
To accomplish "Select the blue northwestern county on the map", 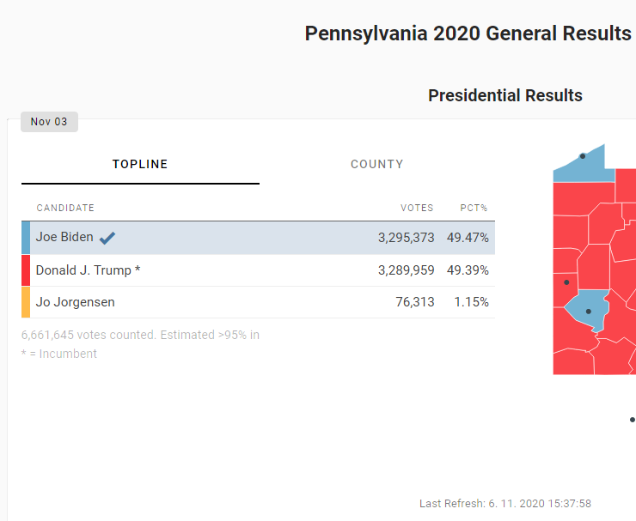I will pyautogui.click(x=591, y=168).
